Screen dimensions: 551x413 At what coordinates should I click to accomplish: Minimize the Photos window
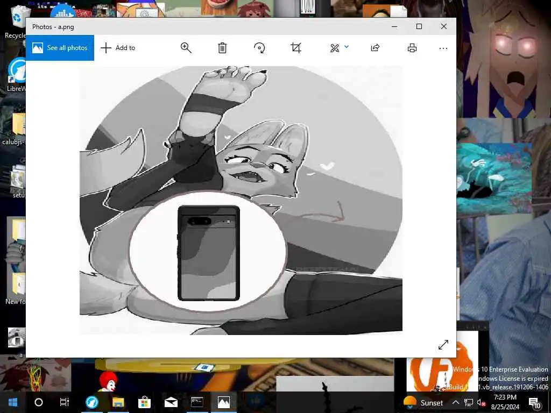(394, 26)
